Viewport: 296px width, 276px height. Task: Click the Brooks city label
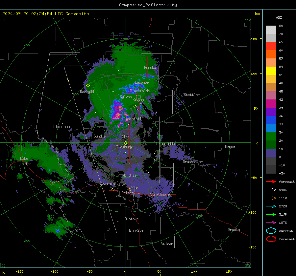click(234, 230)
